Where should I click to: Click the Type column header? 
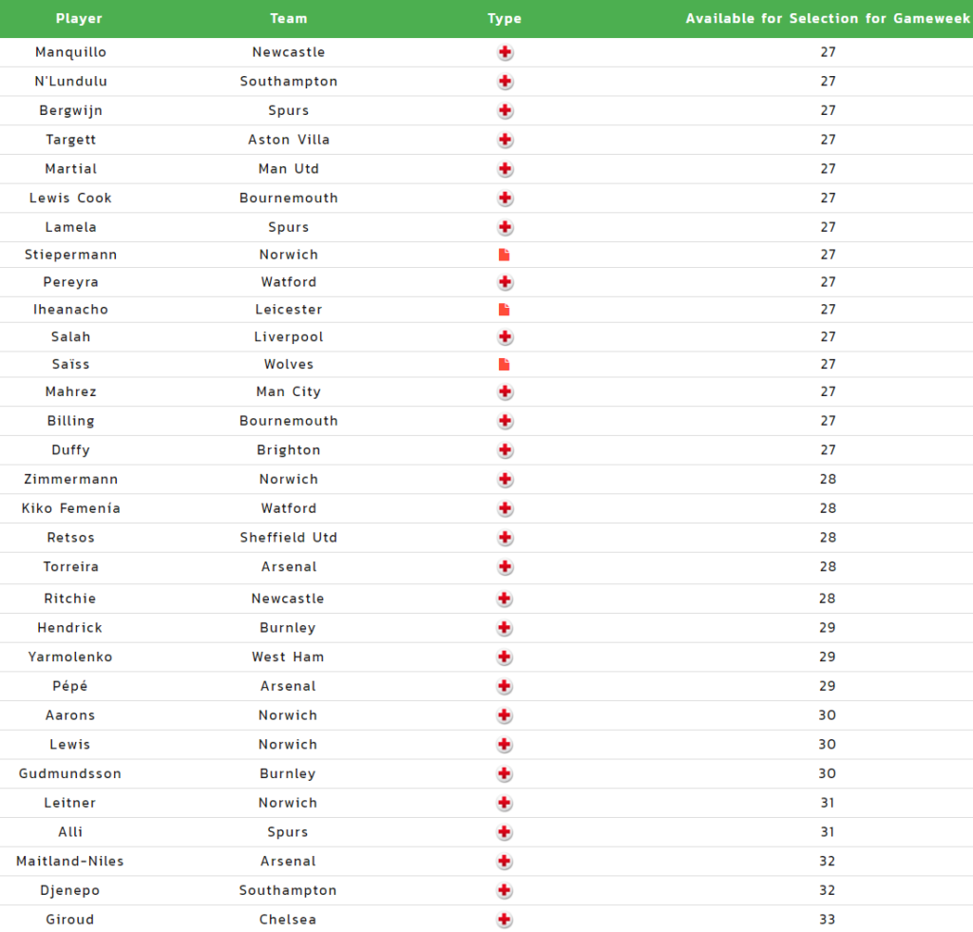[505, 19]
